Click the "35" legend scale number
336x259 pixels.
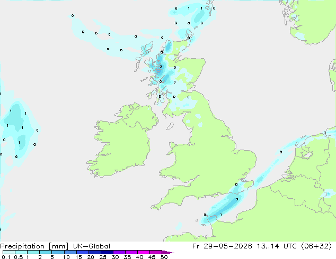coord(127,257)
